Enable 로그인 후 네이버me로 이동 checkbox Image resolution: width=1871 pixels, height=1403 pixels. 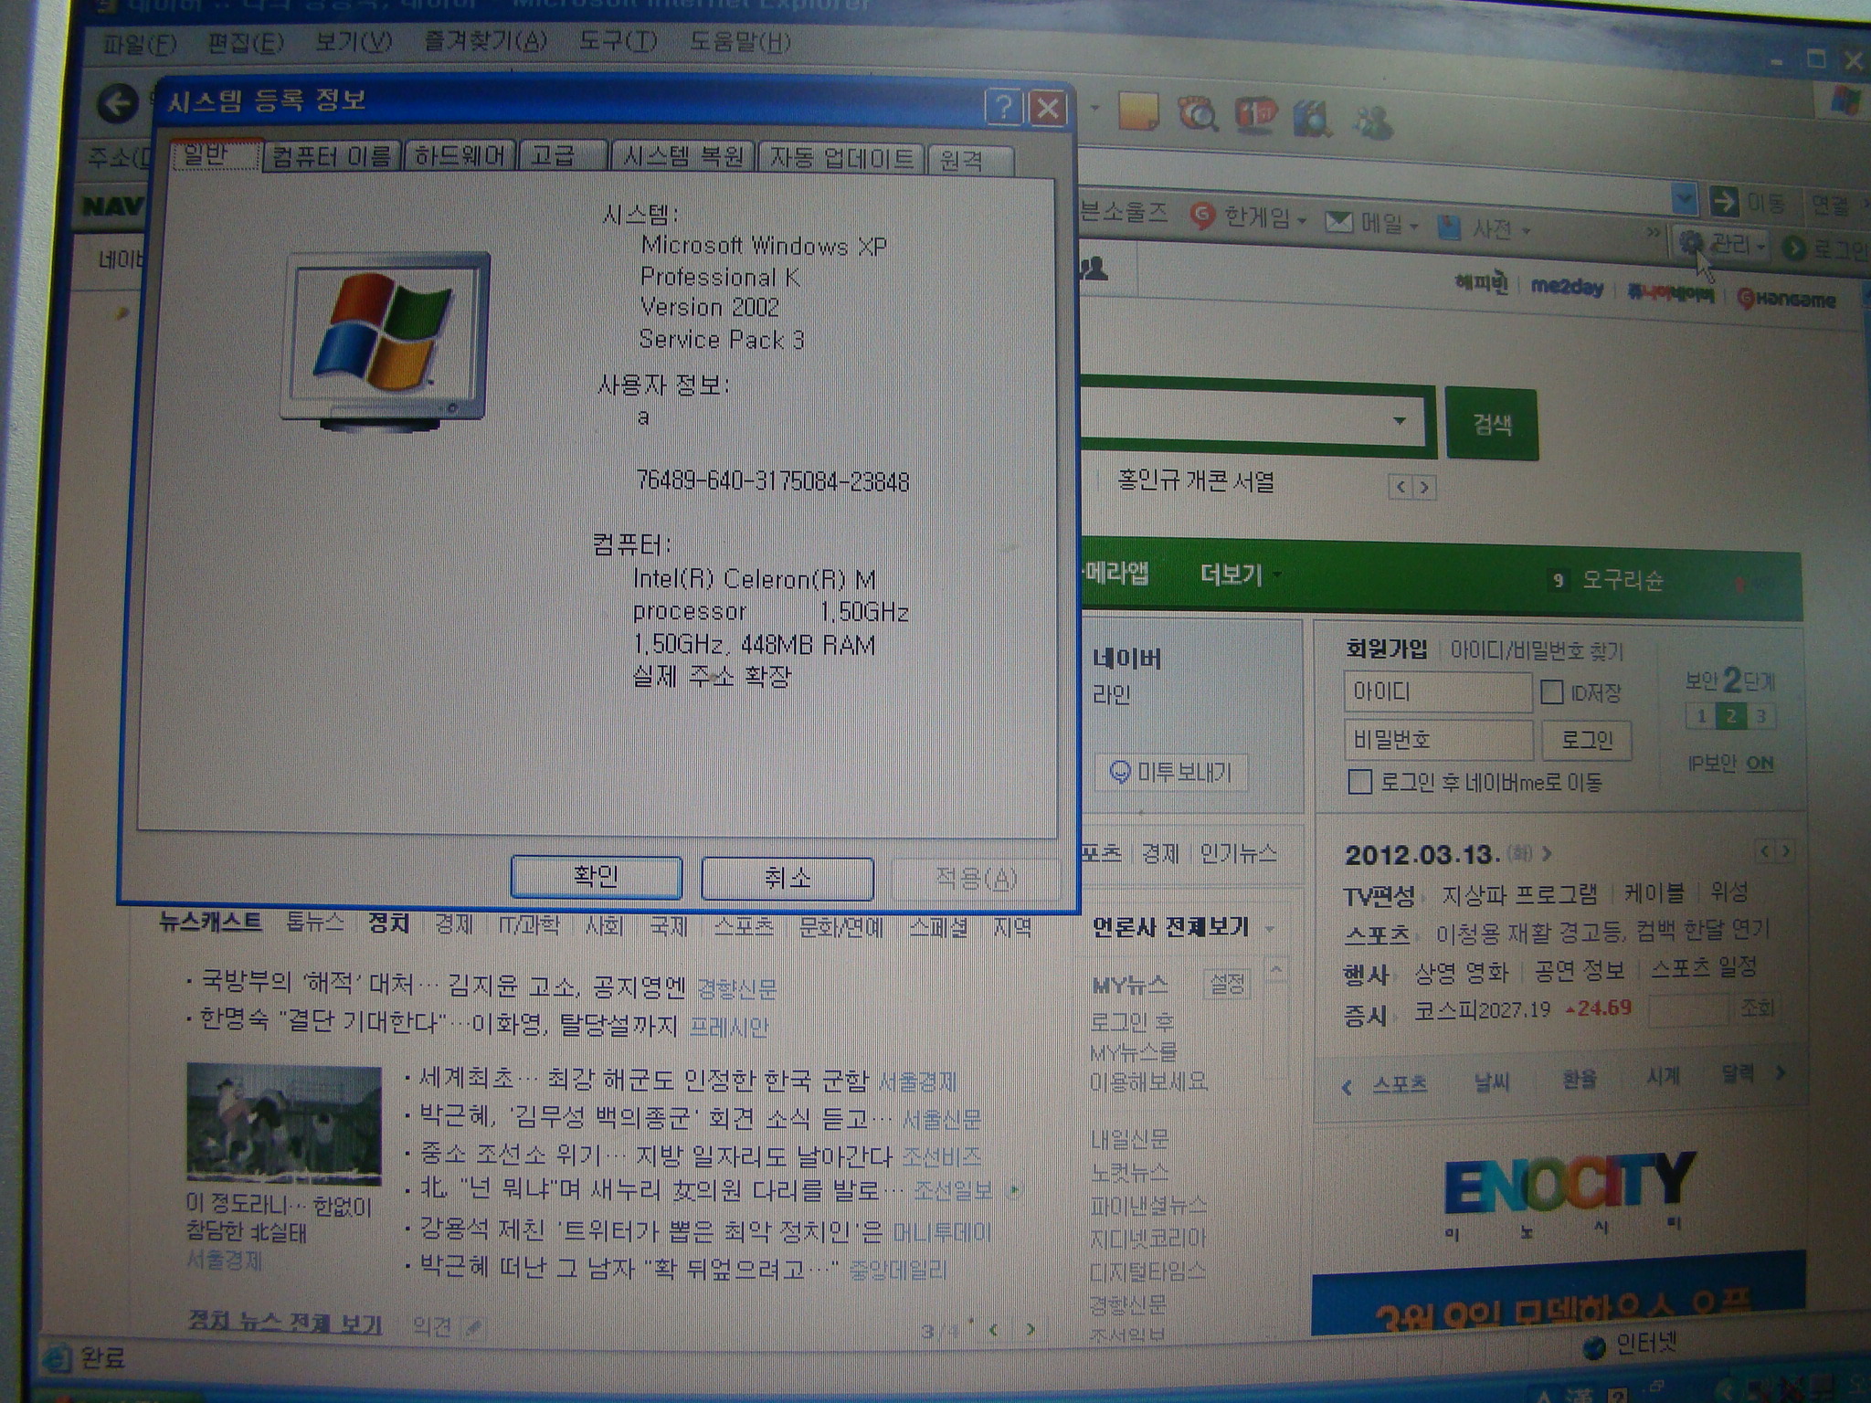tap(1359, 782)
